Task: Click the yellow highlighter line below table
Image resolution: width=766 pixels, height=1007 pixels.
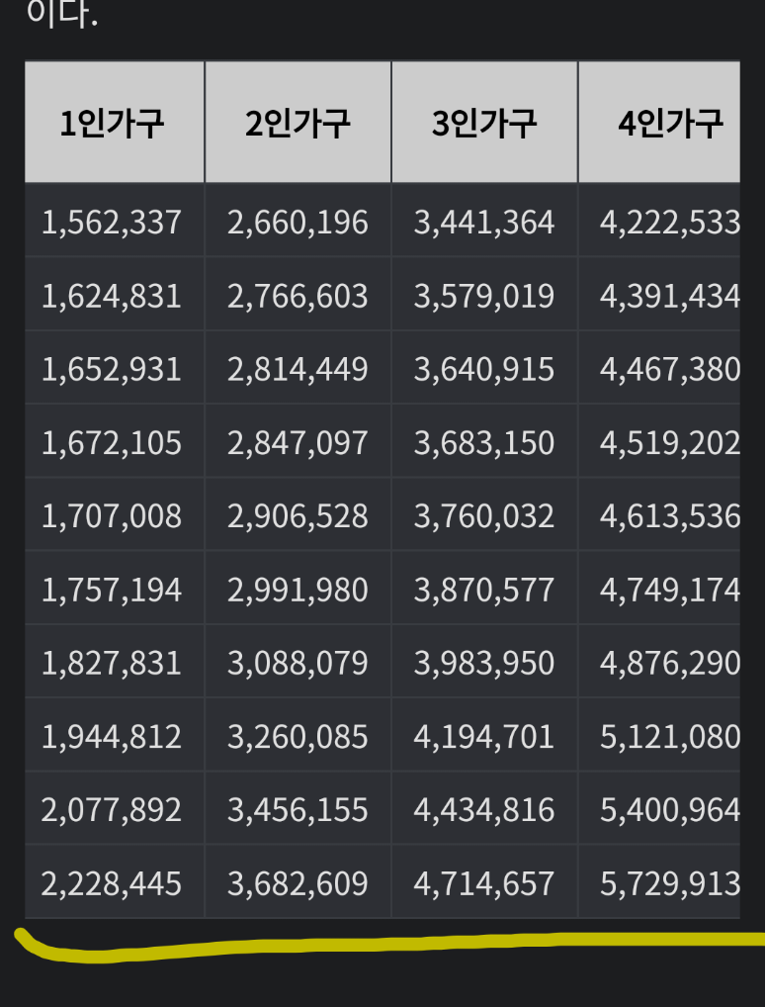Action: (384, 945)
